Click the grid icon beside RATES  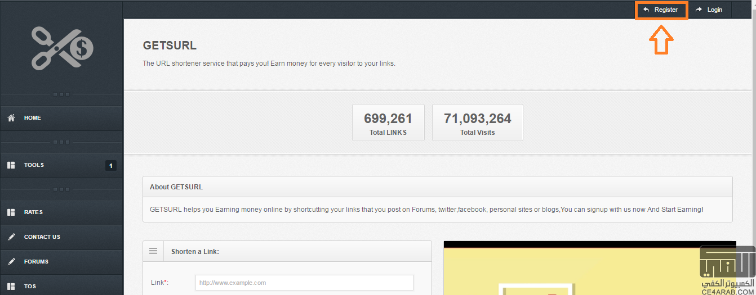[x=11, y=212]
